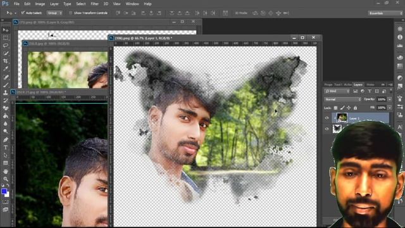The height and width of the screenshot is (228, 405).
Task: Open the Window menu
Action: (132, 4)
